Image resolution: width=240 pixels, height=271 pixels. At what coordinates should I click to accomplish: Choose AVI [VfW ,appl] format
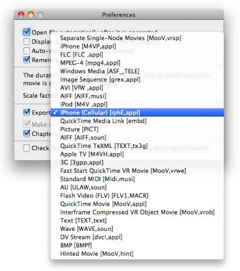point(137,88)
